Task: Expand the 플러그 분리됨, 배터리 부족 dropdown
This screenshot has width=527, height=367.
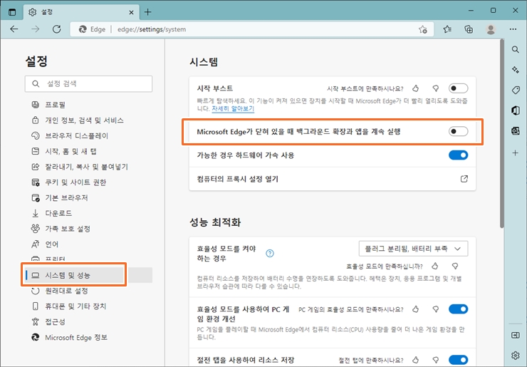Action: tap(413, 249)
